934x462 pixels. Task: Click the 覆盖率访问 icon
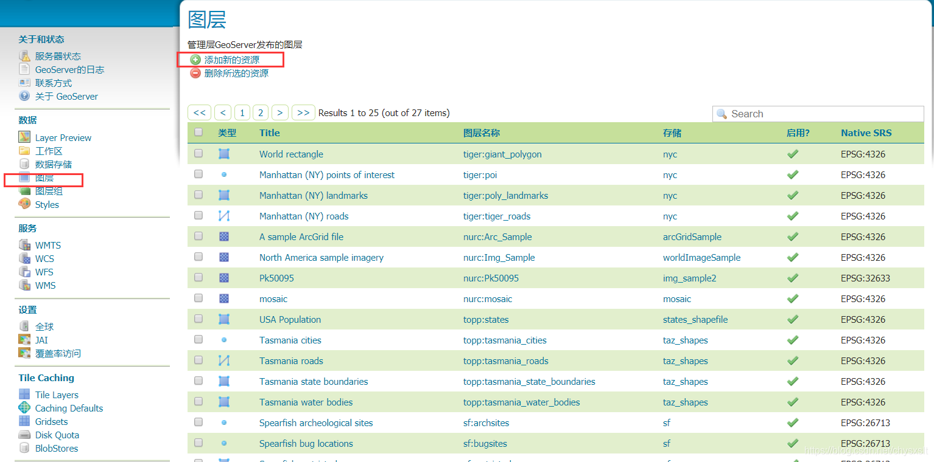24,353
